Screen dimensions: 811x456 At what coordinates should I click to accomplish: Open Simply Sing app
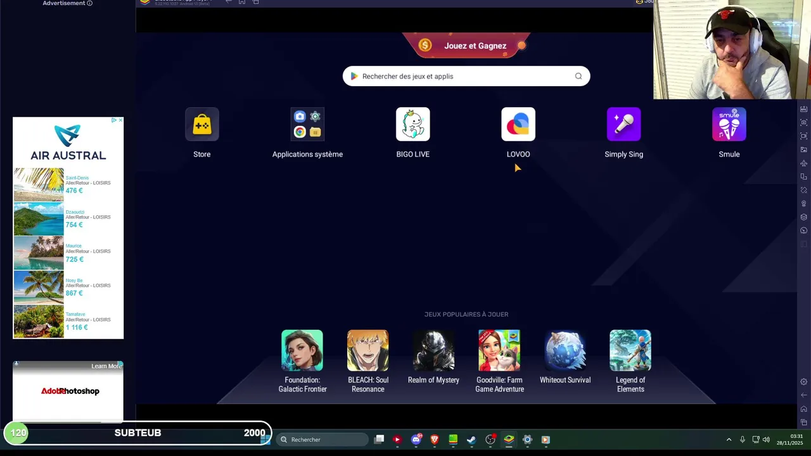623,124
